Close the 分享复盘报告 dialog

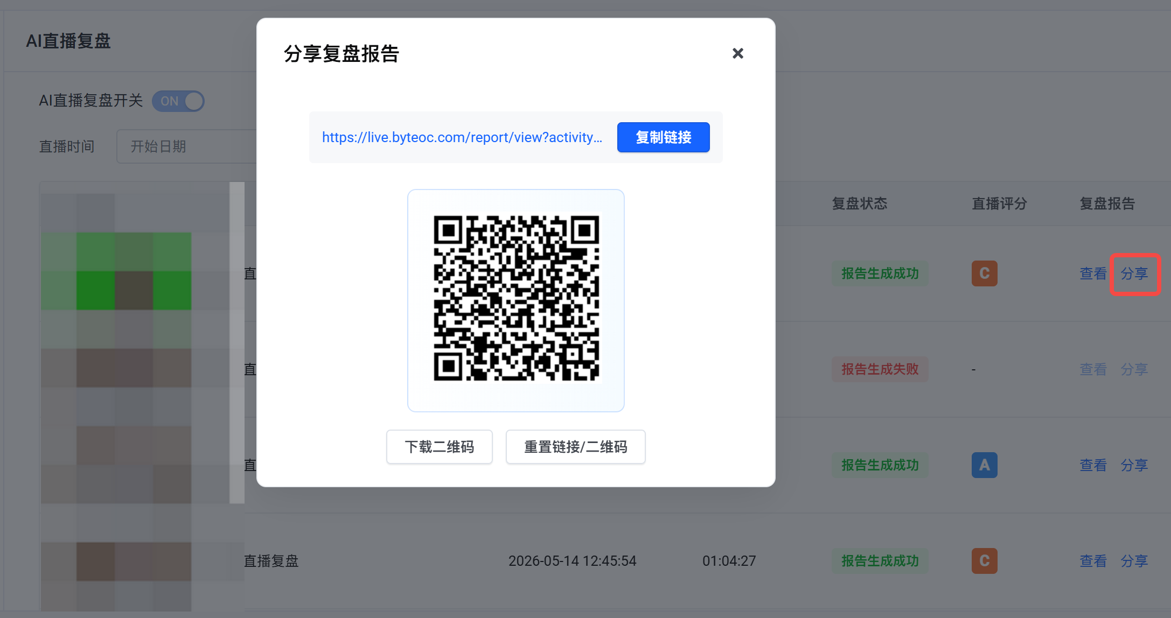[738, 53]
